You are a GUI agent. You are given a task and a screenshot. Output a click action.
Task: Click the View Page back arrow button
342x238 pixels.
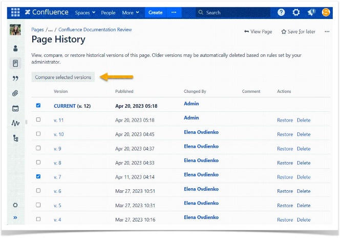coord(258,32)
